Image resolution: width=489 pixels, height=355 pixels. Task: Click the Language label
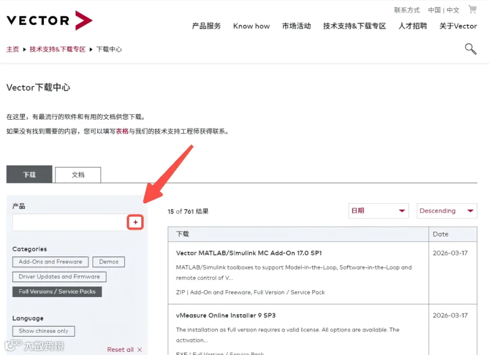click(x=28, y=318)
